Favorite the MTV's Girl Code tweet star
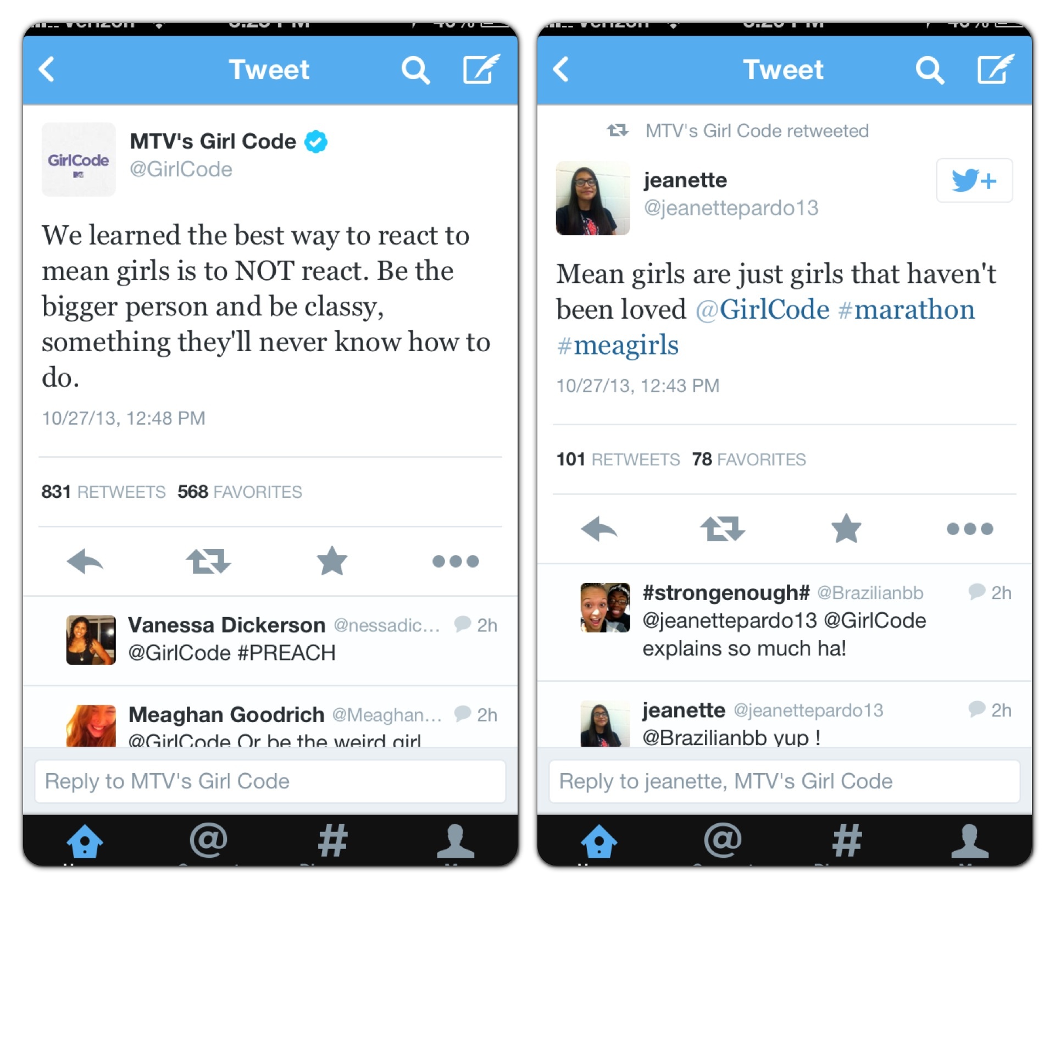Viewport: 1055px width, 1055px height. (x=332, y=561)
